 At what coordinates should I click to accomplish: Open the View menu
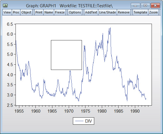pos(7,12)
